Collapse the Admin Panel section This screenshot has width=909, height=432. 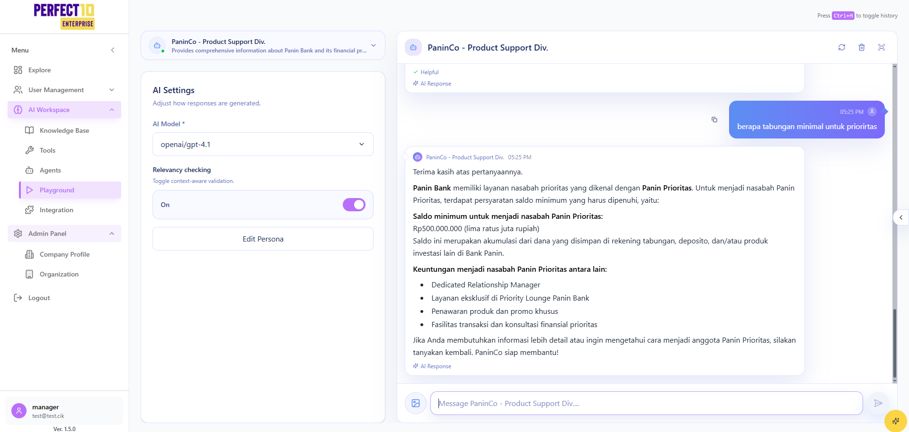[64, 233]
